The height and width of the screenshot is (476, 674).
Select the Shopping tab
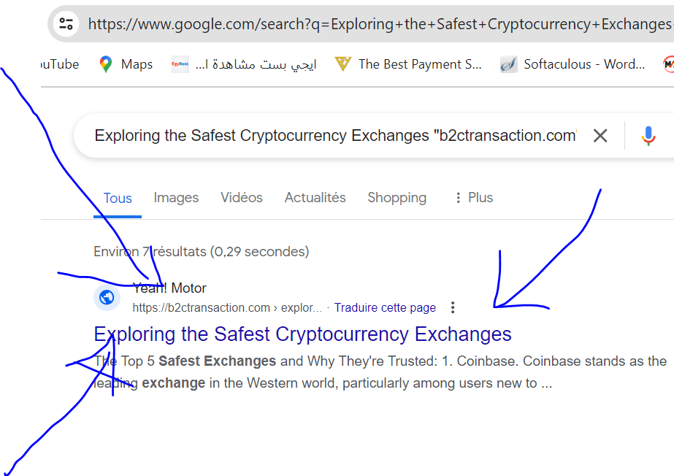397,198
